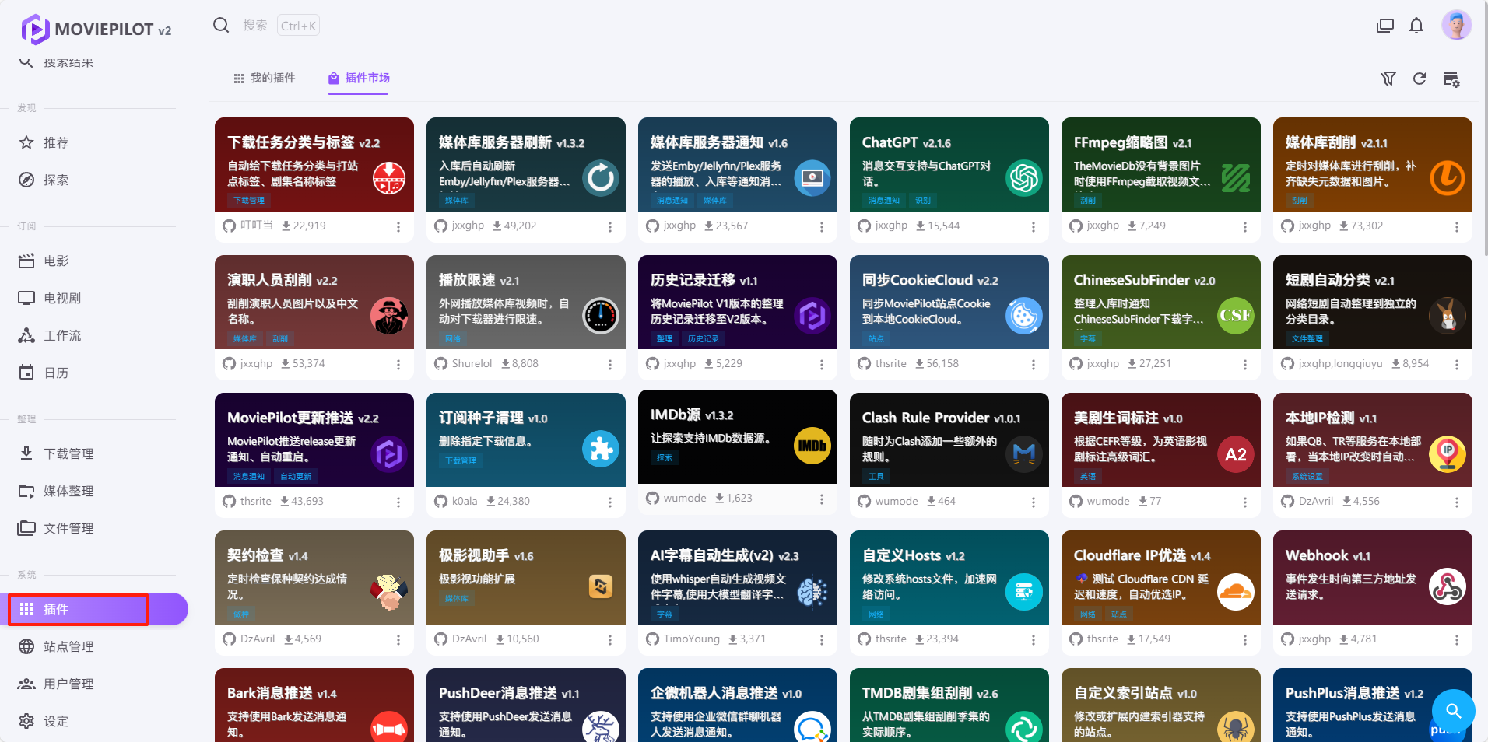Click author jxxghp on 媒体库服务器通知 card
This screenshot has height=742, width=1488.
pyautogui.click(x=679, y=226)
